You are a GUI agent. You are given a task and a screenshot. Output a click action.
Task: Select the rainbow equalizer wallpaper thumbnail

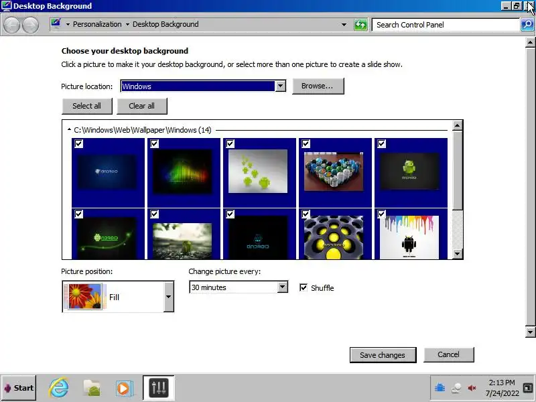[182, 172]
